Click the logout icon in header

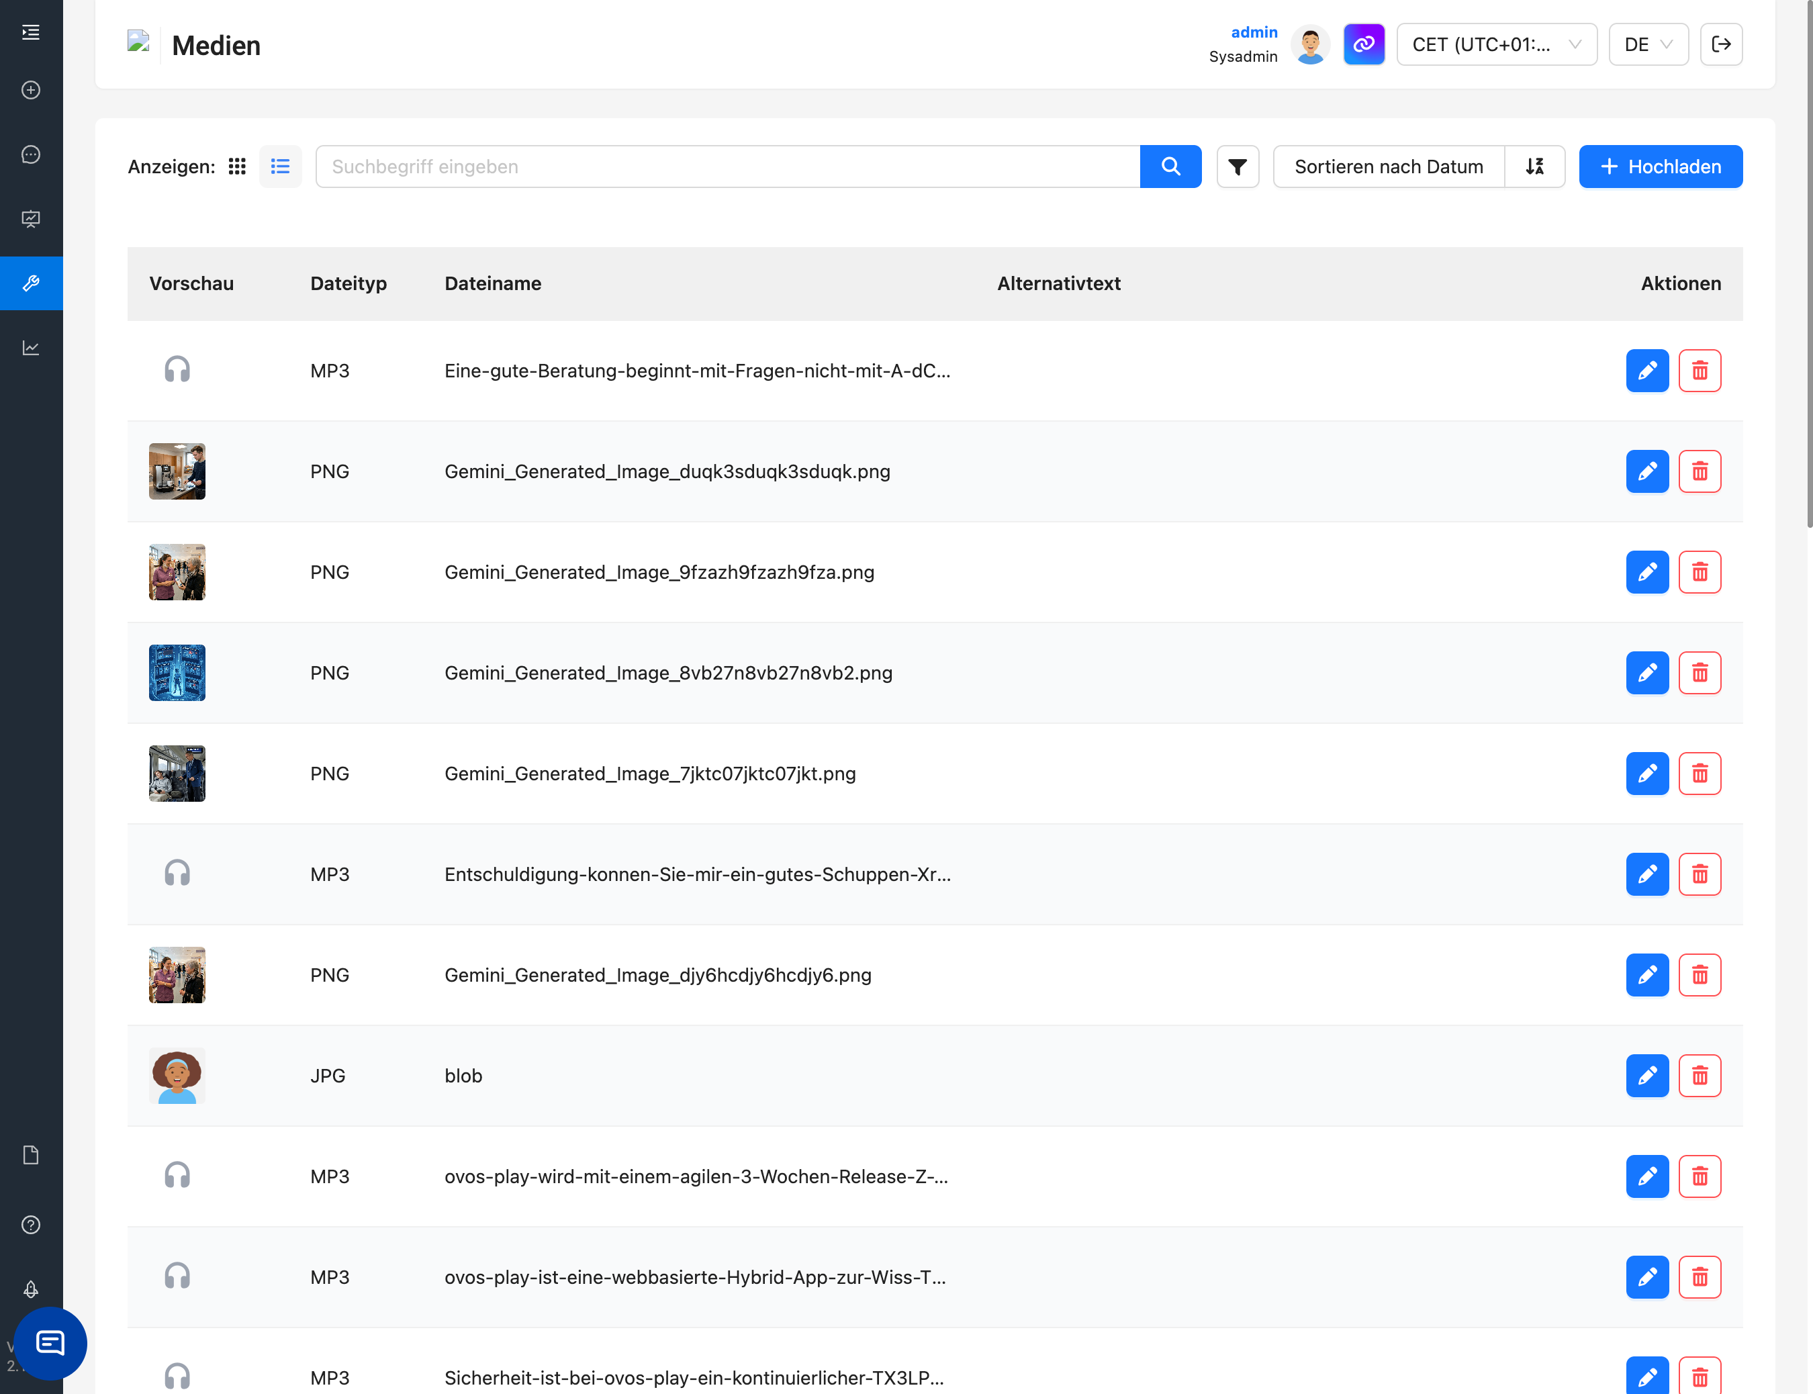[1721, 45]
